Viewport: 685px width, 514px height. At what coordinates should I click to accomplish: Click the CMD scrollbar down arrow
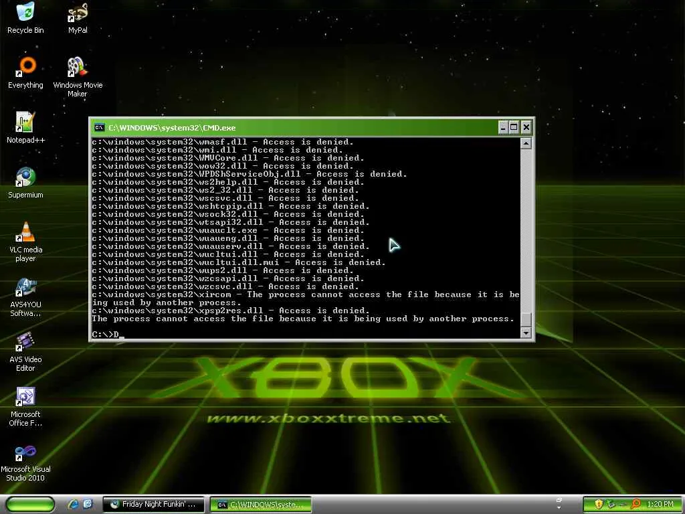(x=526, y=333)
